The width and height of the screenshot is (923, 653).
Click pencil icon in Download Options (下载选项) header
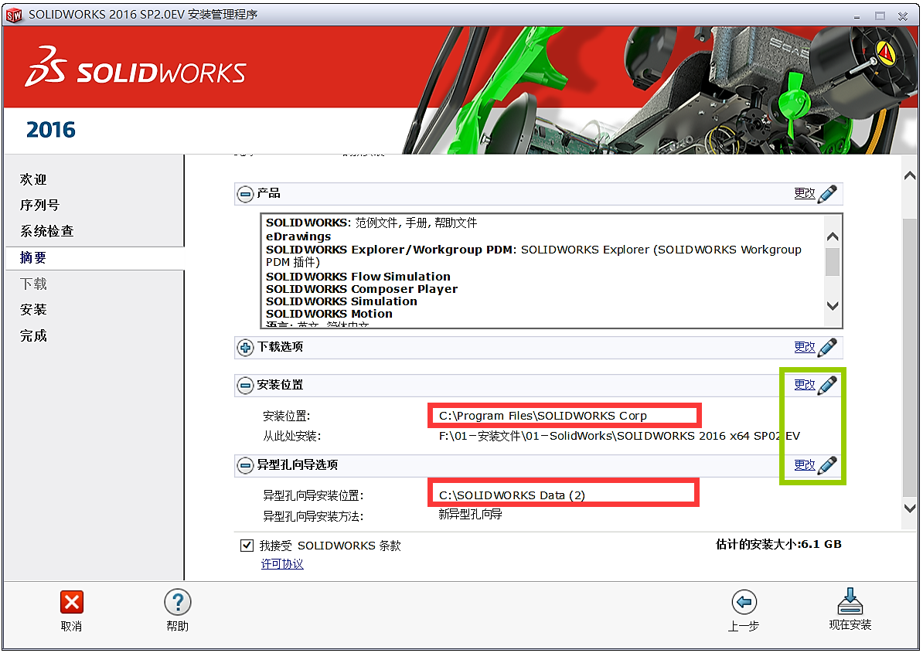click(827, 348)
